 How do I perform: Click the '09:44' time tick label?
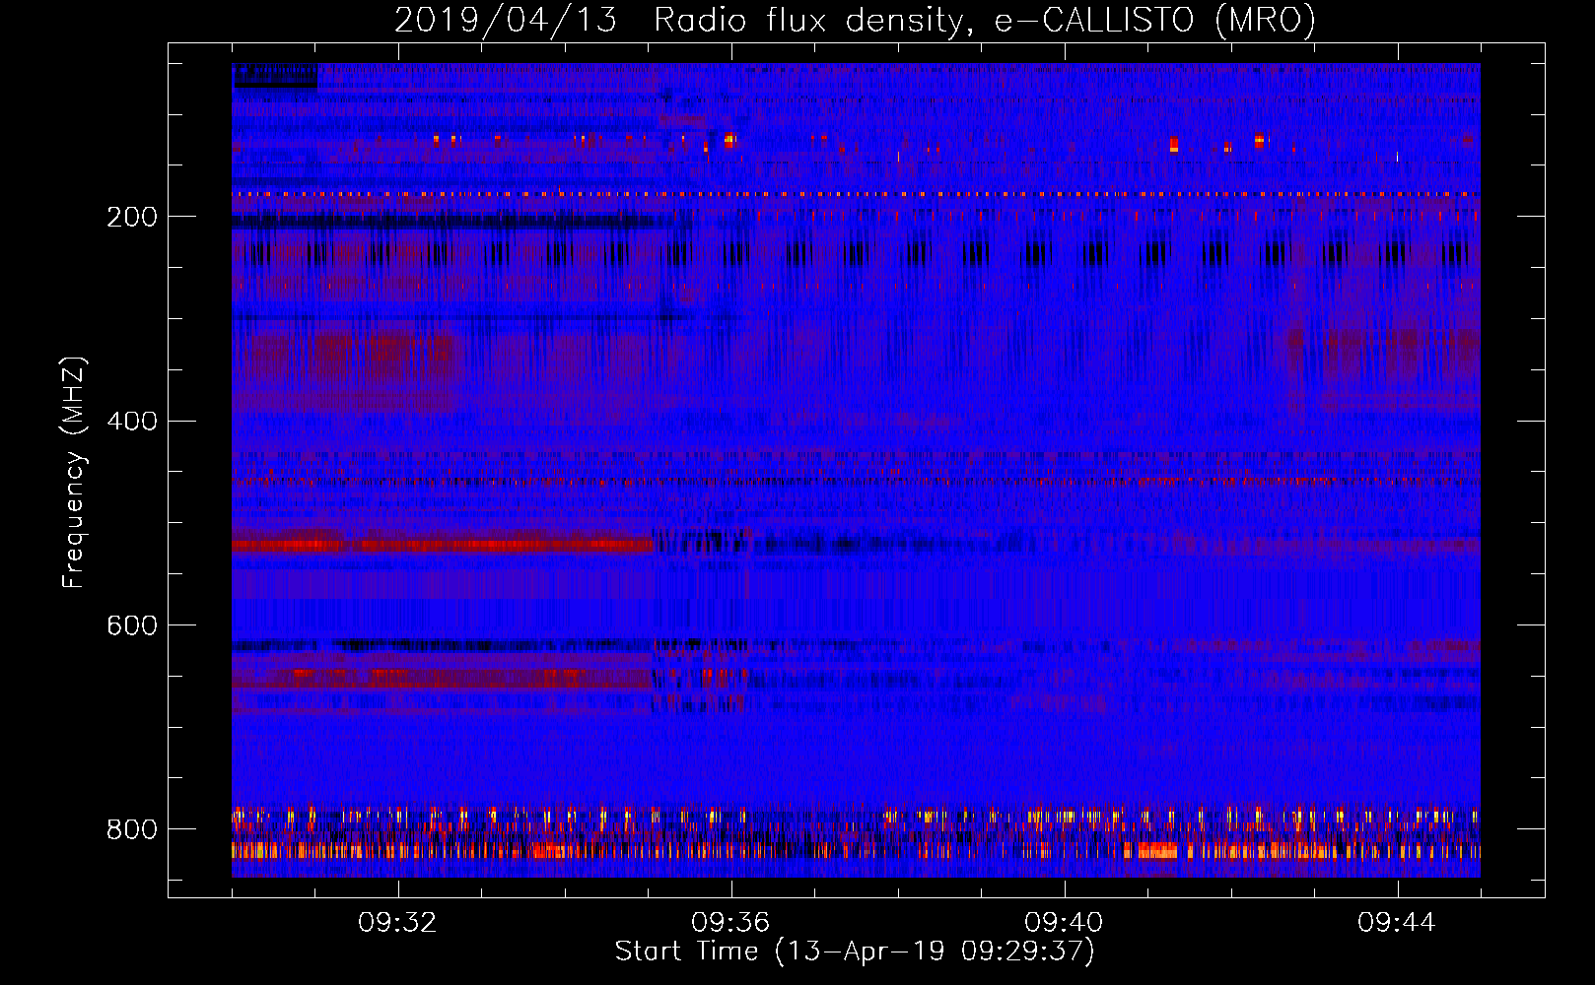(1397, 923)
